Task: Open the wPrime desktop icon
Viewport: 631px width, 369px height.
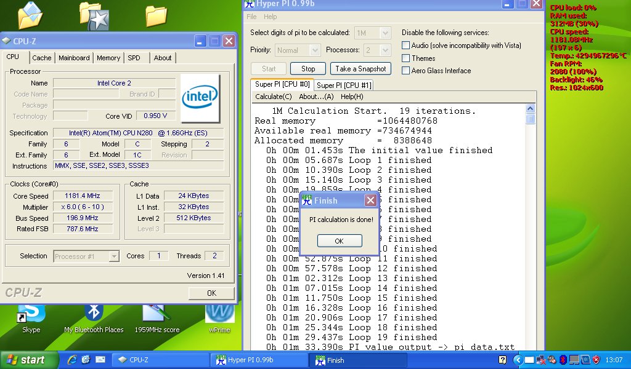Action: (x=219, y=320)
